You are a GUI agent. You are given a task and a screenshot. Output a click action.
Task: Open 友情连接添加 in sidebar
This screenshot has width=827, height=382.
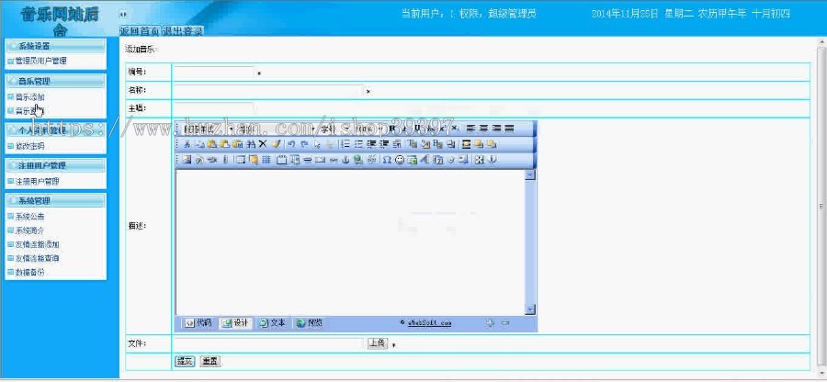[37, 244]
